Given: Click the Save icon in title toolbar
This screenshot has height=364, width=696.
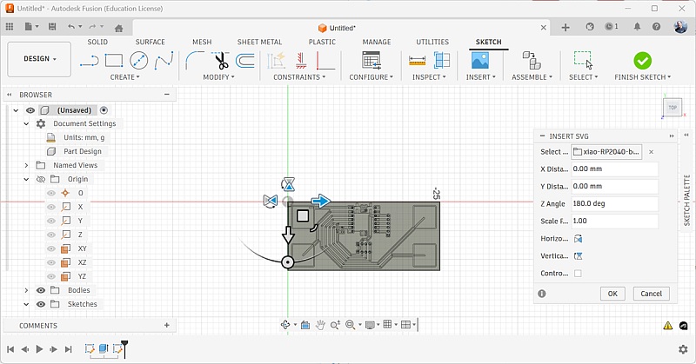Looking at the screenshot, I should point(52,27).
